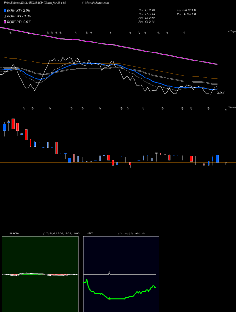Select the 'DOW ST: 2.06' label
This screenshot has width=236, height=312.
point(18,10)
